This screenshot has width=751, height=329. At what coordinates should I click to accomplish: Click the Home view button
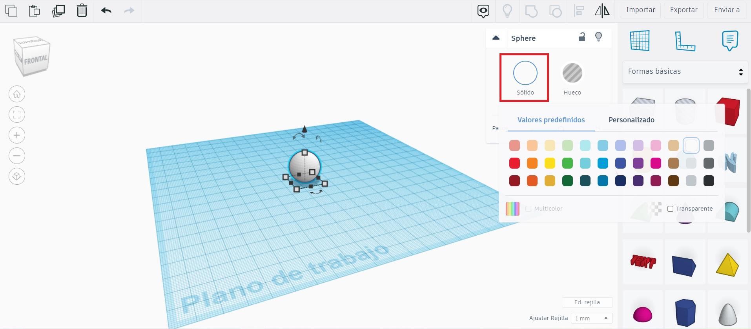[17, 94]
